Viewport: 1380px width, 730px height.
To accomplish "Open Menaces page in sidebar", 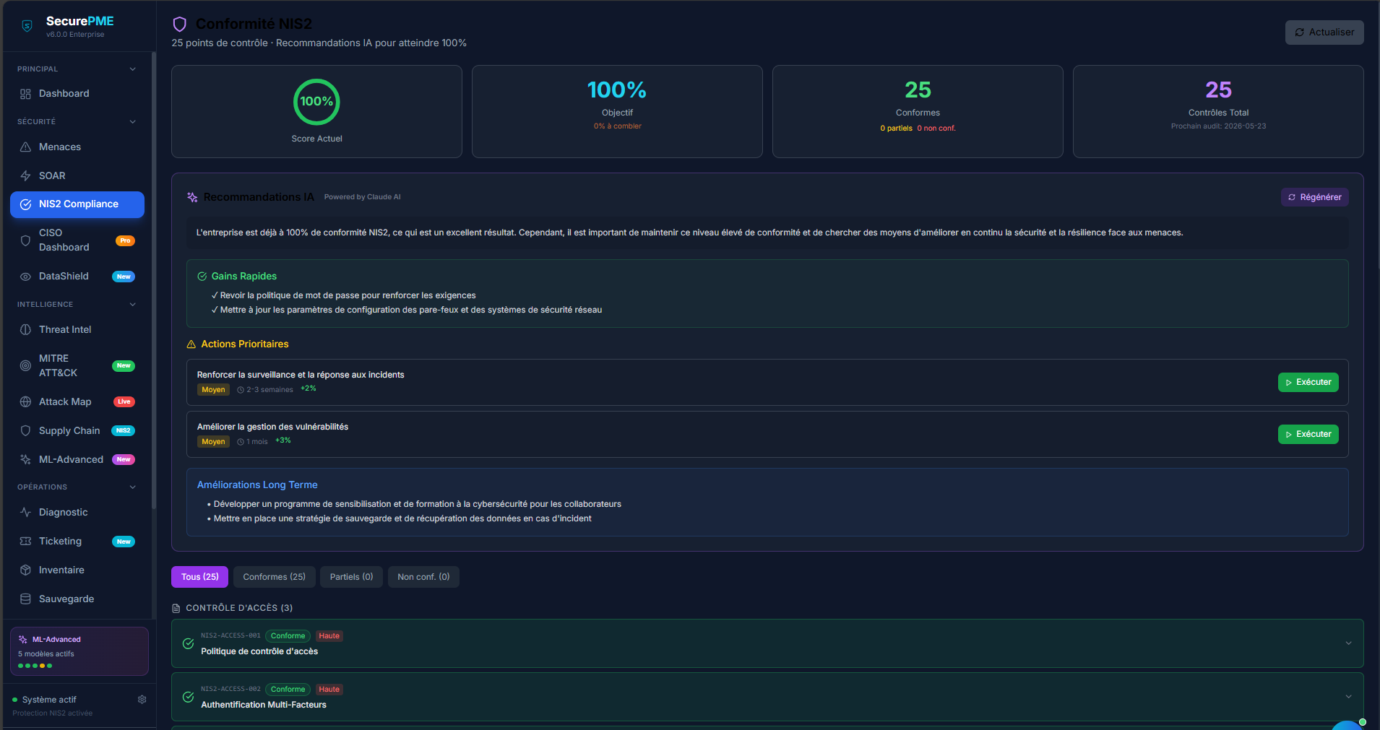I will click(x=77, y=147).
